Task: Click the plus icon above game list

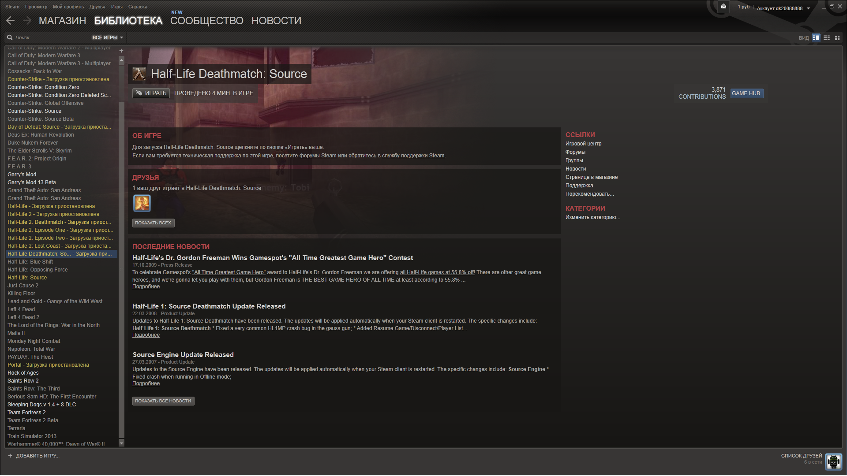Action: (x=121, y=51)
